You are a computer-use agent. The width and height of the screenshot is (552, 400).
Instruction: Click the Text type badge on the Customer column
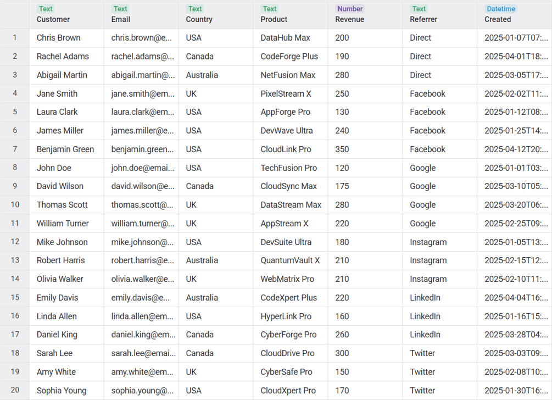(x=46, y=9)
